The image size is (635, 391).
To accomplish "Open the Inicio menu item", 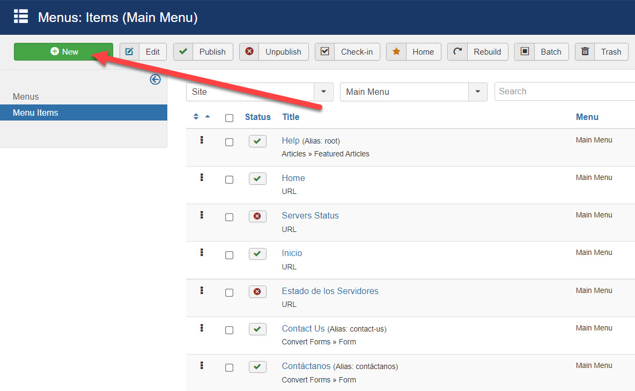I will click(292, 253).
